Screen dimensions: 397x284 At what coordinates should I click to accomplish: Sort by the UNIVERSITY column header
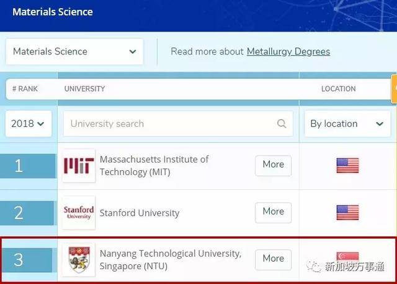84,89
